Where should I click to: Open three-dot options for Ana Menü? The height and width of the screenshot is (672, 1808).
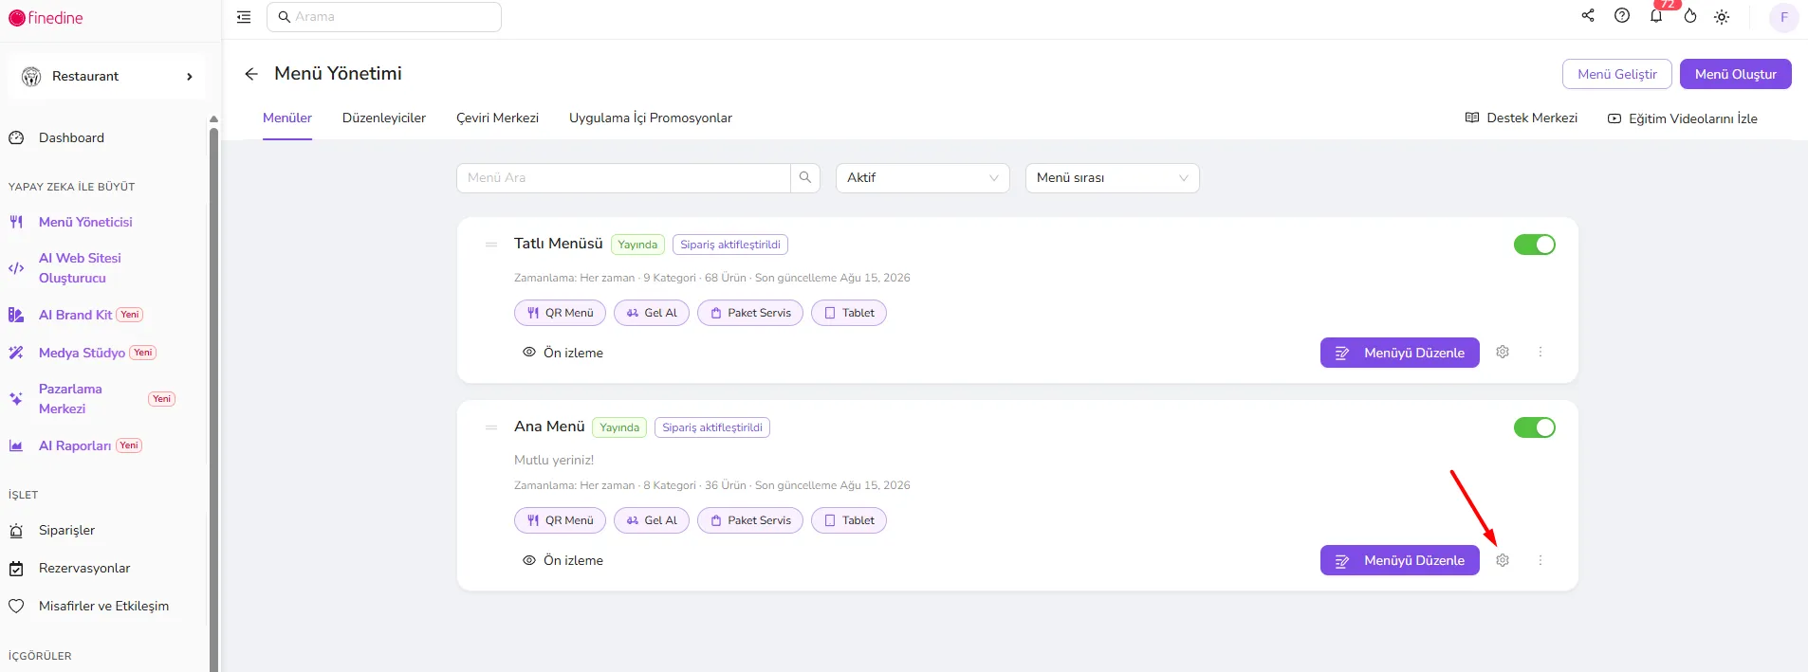(1540, 560)
